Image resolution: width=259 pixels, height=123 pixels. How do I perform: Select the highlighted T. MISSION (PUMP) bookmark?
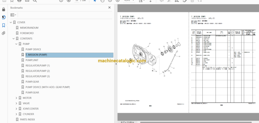coord(69,55)
